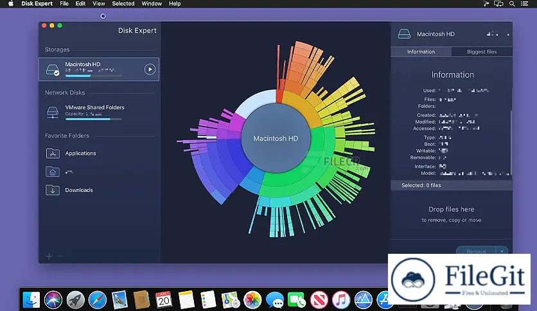The width and height of the screenshot is (537, 311).
Task: Add a folder with the plus button
Action: [49, 256]
